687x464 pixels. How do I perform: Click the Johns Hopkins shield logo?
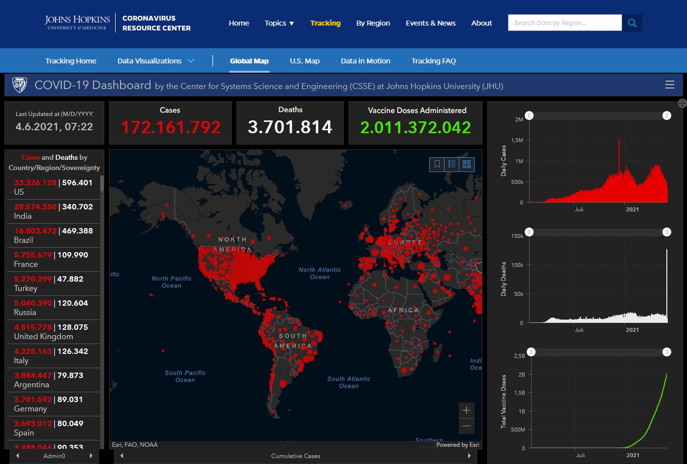(19, 85)
